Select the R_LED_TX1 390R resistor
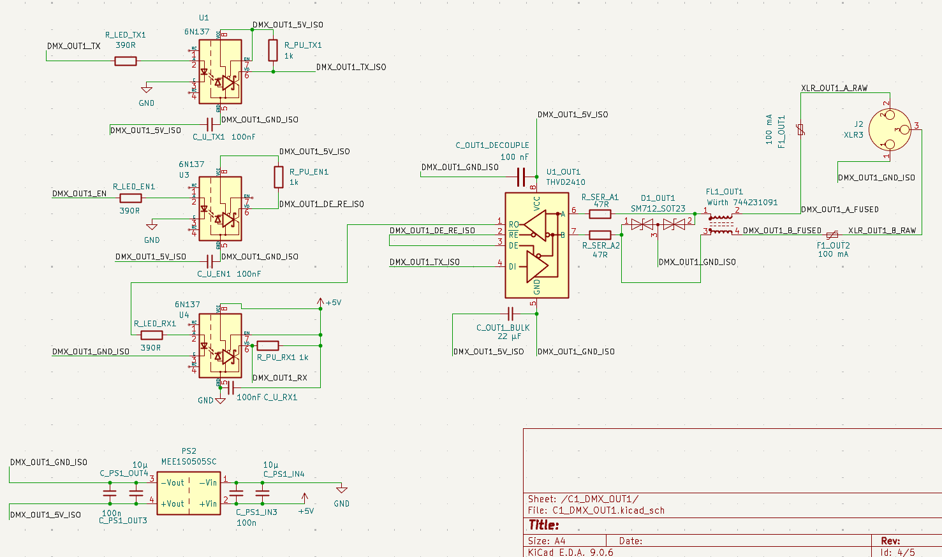 point(126,61)
